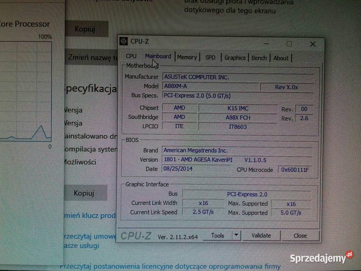Click the PCI-Express 2.0 (5.0 GT/s) bus specs field

[x=238, y=95]
